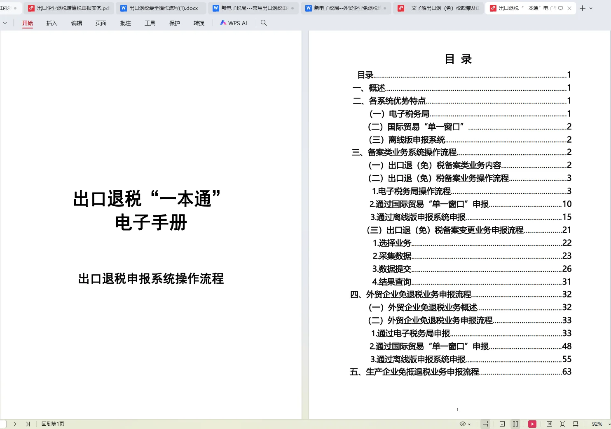Click the fit page icon in status bar

[549, 424]
